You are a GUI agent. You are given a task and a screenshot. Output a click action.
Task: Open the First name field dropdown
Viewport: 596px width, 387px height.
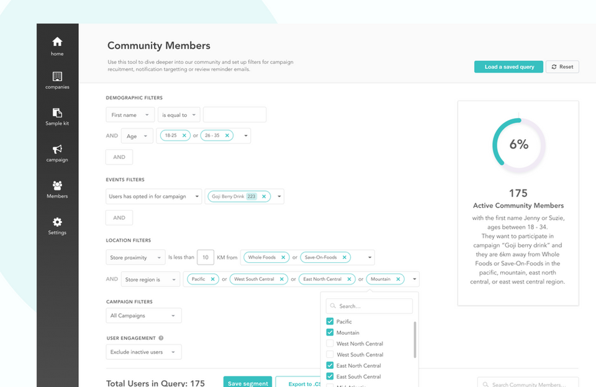(x=130, y=115)
